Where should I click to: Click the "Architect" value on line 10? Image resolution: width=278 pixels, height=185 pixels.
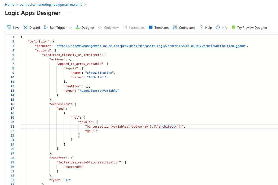[97, 77]
